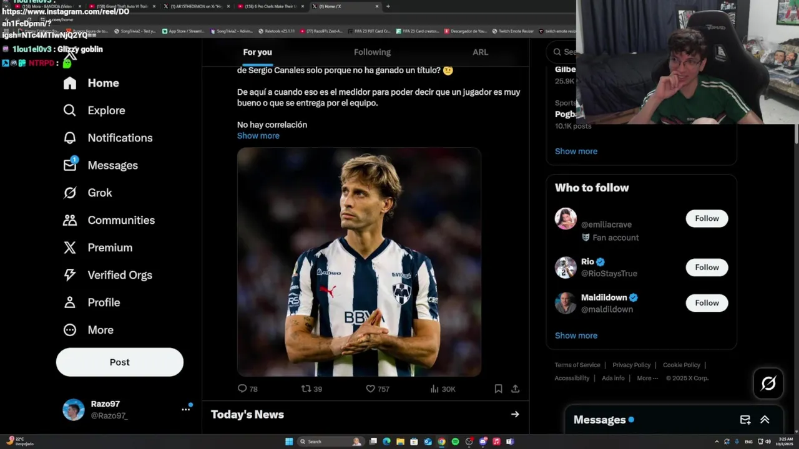This screenshot has width=799, height=449.
Task: Repost the post with 39 reposts
Action: point(311,389)
